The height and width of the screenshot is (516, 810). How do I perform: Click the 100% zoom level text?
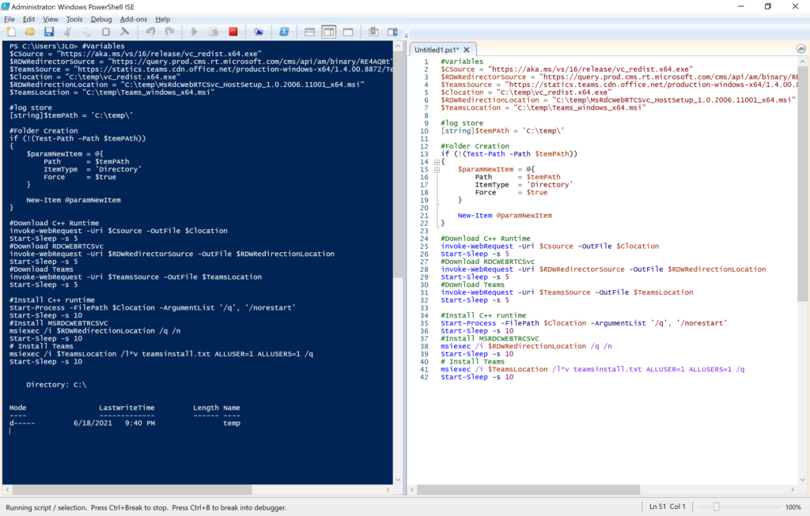click(x=793, y=507)
